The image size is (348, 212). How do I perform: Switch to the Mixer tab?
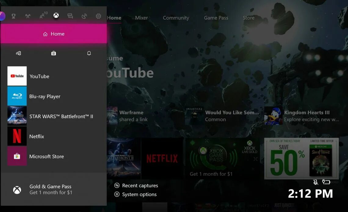(141, 18)
